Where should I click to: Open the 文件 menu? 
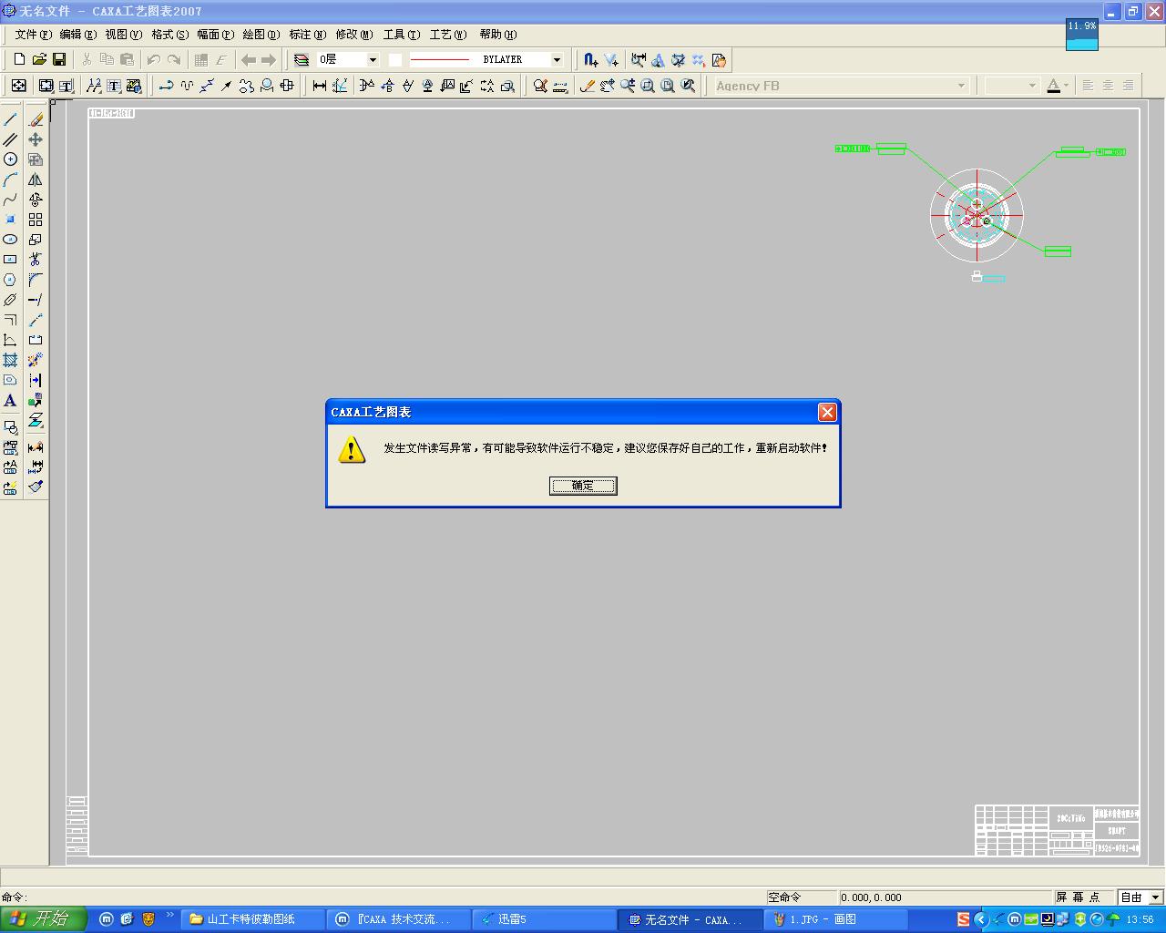(33, 35)
